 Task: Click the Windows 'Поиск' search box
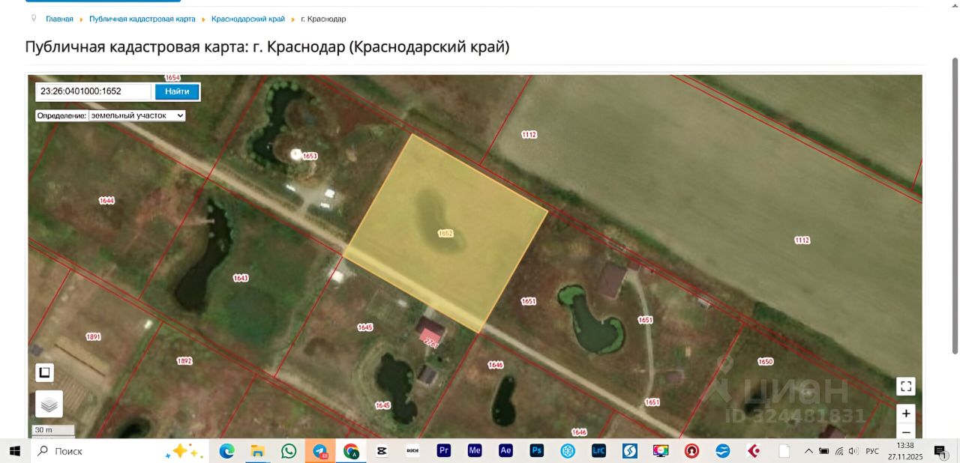120,451
